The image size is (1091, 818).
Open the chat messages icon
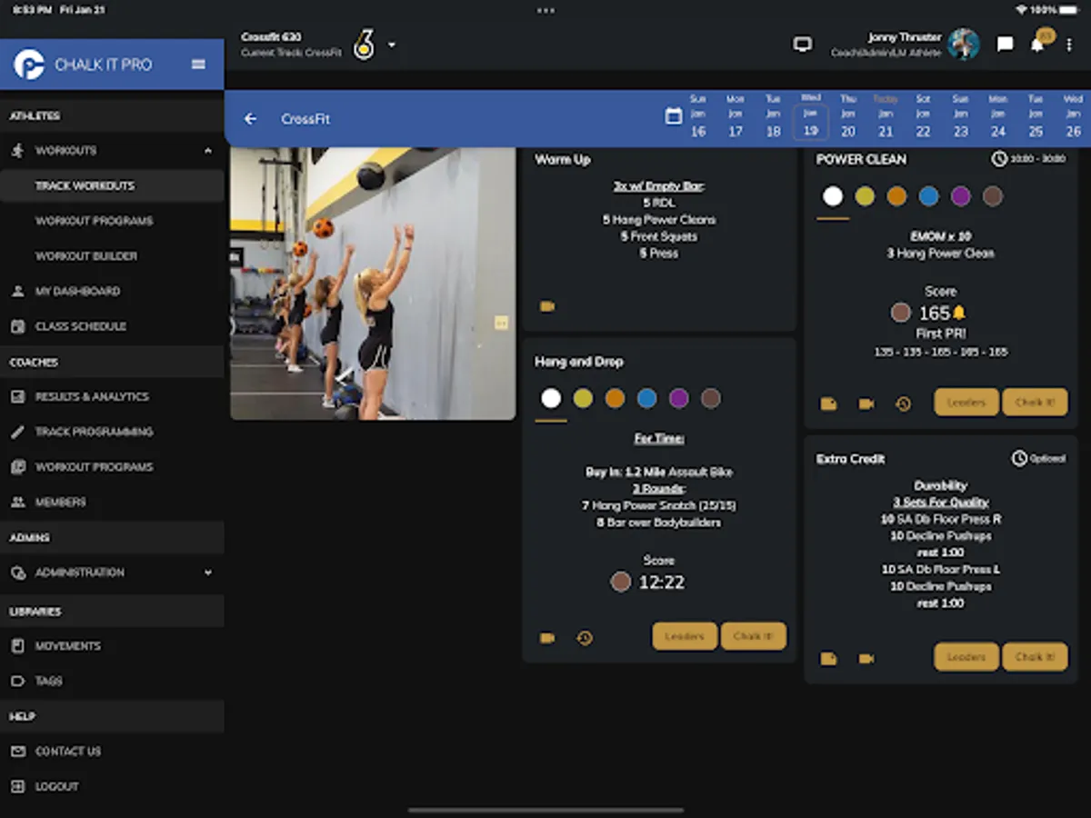click(1005, 45)
